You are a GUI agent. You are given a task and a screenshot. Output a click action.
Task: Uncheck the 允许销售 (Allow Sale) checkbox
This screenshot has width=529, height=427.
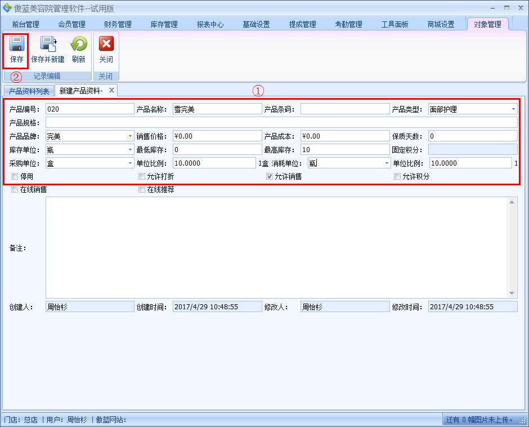pyautogui.click(x=269, y=177)
